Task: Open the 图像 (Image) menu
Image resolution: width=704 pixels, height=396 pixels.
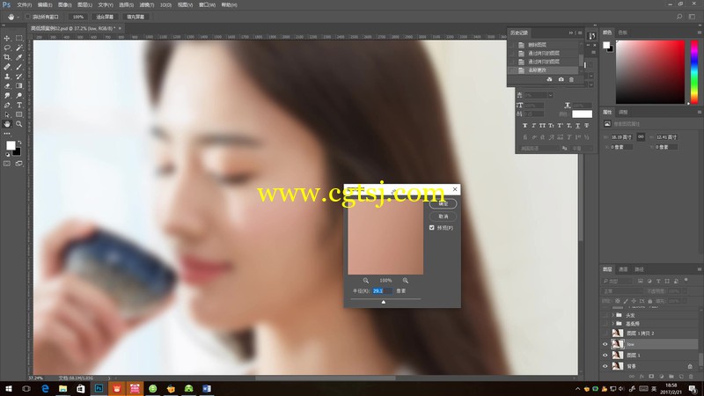Action: click(x=64, y=5)
